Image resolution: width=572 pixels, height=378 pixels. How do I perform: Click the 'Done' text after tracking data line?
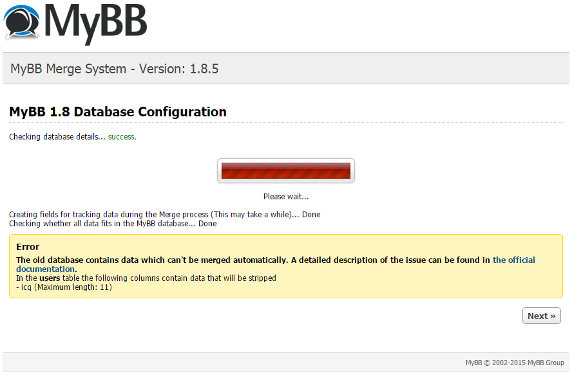(311, 215)
